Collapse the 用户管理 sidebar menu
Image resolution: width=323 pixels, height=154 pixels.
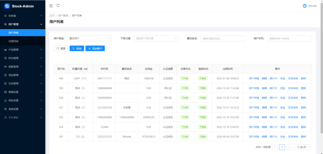coord(23,24)
